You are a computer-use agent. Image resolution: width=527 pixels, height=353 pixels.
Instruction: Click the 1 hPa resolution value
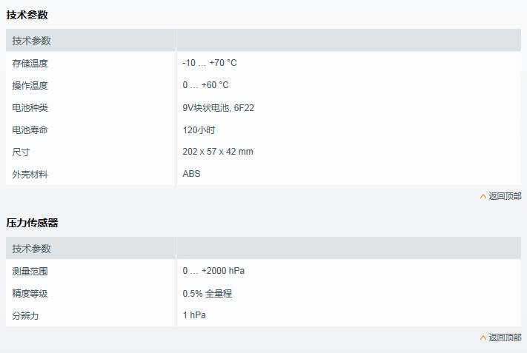194,315
